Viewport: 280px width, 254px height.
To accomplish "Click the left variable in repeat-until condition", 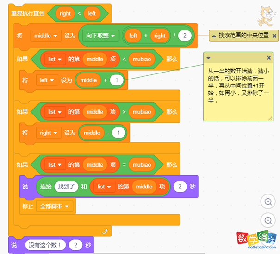I will pos(92,13).
